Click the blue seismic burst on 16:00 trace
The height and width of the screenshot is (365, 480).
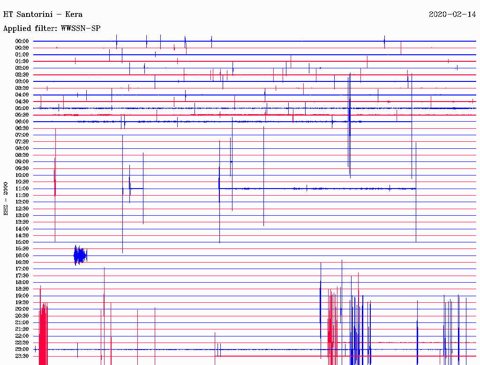(81, 255)
